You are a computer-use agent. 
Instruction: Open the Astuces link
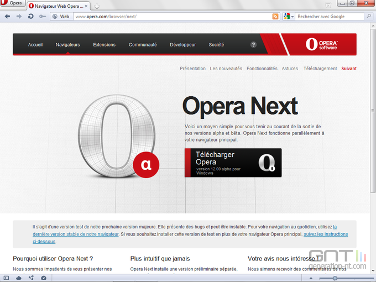tap(290, 69)
